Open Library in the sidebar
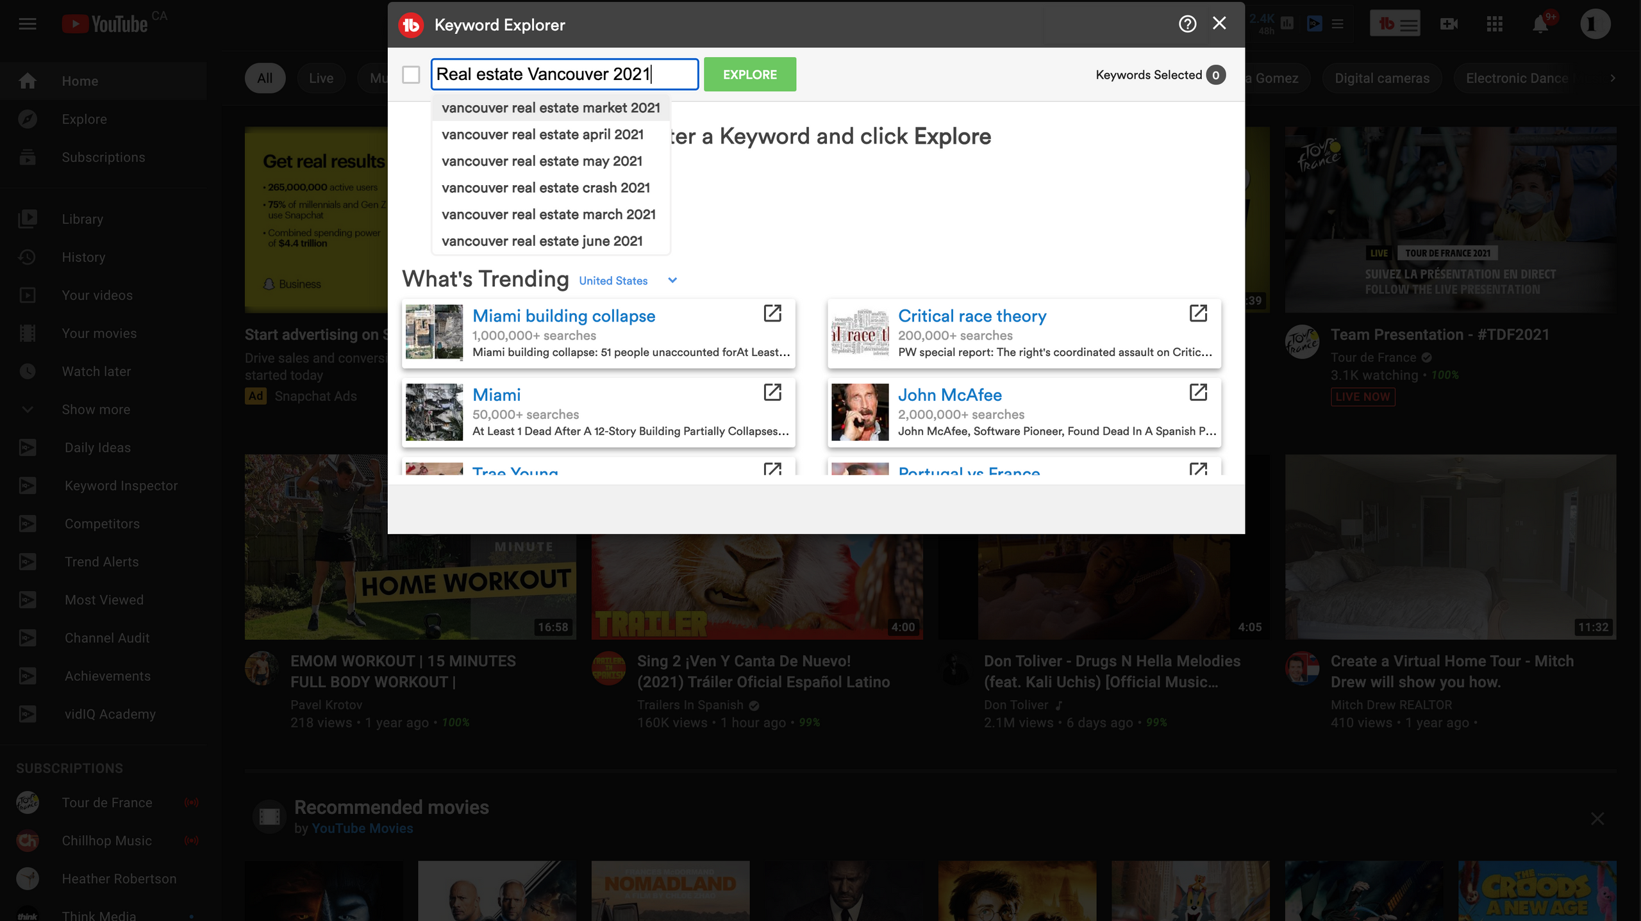The image size is (1641, 921). click(103, 219)
